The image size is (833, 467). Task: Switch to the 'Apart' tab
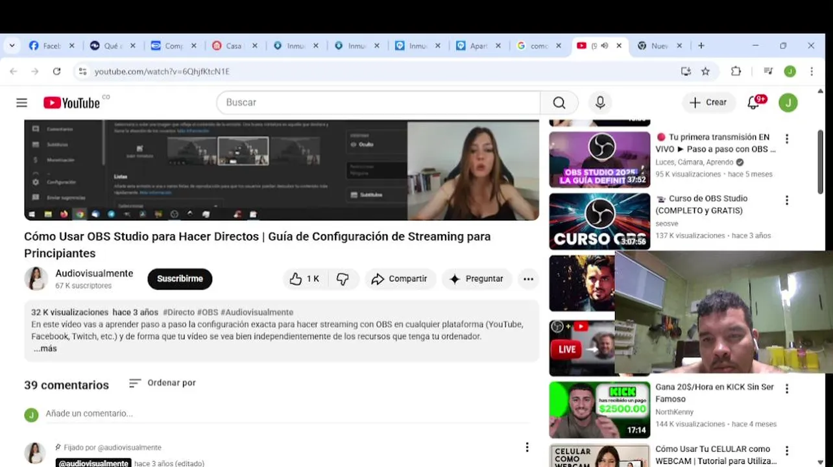(472, 46)
